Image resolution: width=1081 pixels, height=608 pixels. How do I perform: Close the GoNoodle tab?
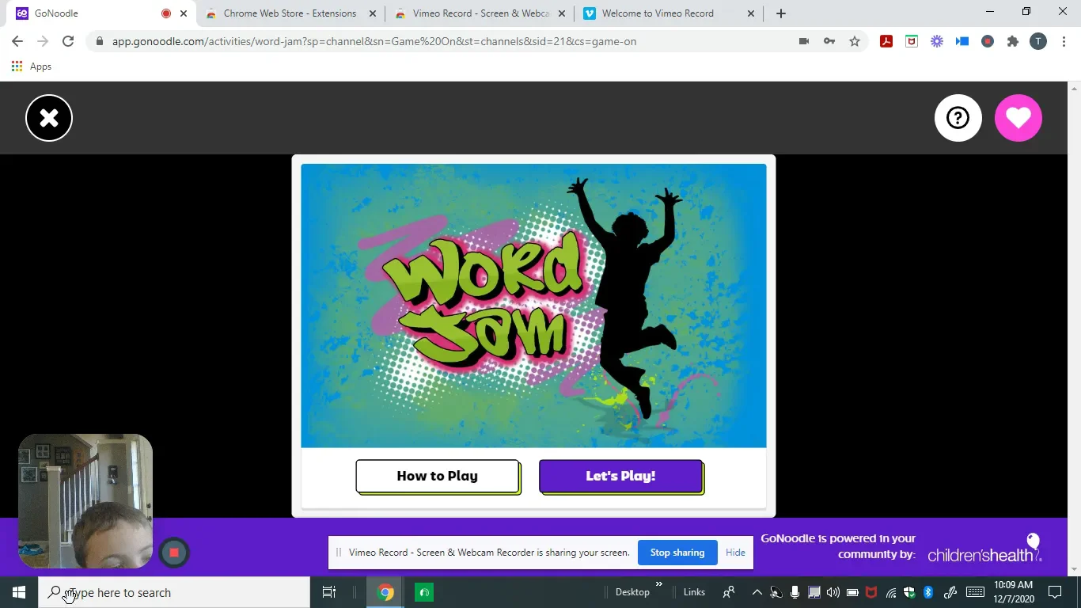(x=184, y=13)
